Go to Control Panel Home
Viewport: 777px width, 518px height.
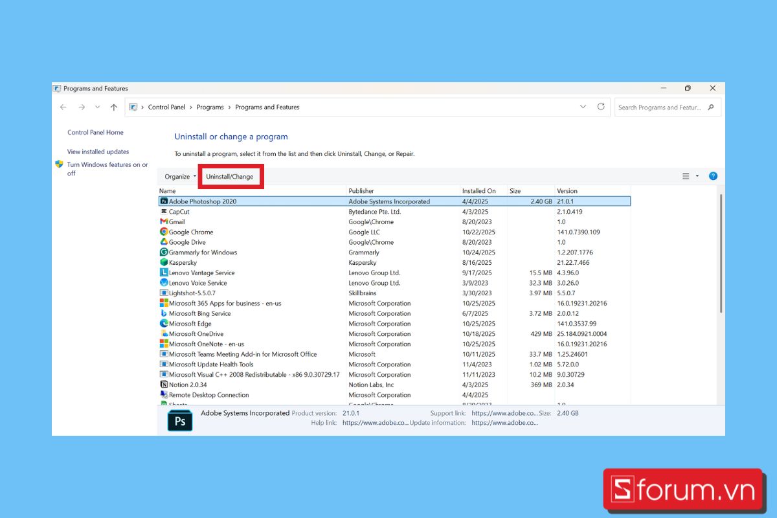[95, 132]
